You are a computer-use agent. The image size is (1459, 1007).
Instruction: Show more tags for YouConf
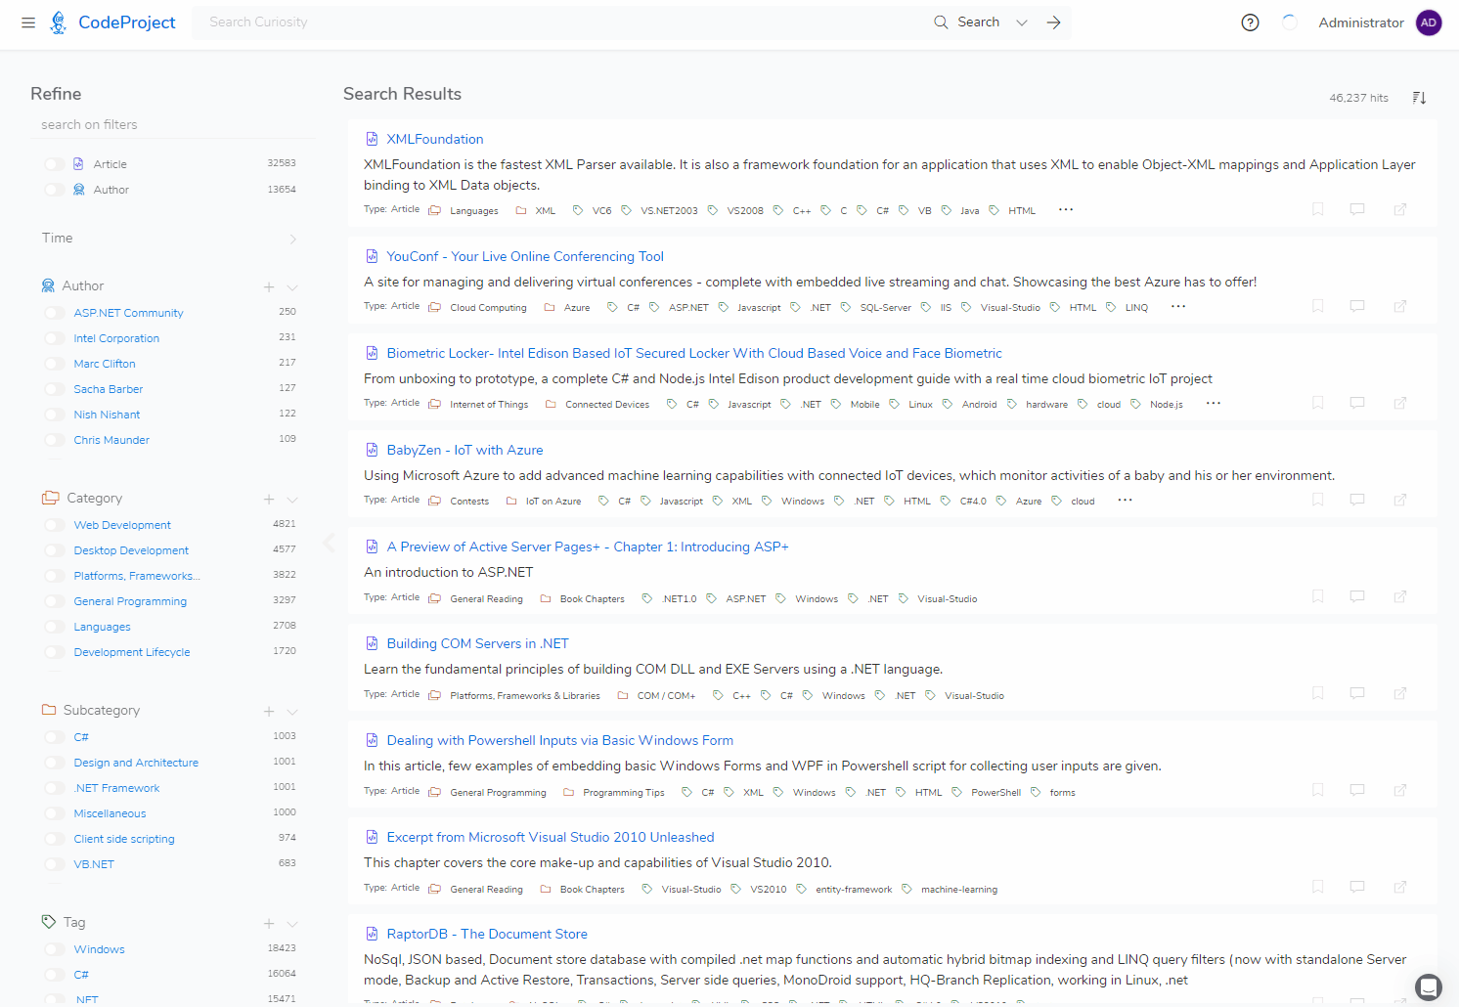[x=1178, y=306]
